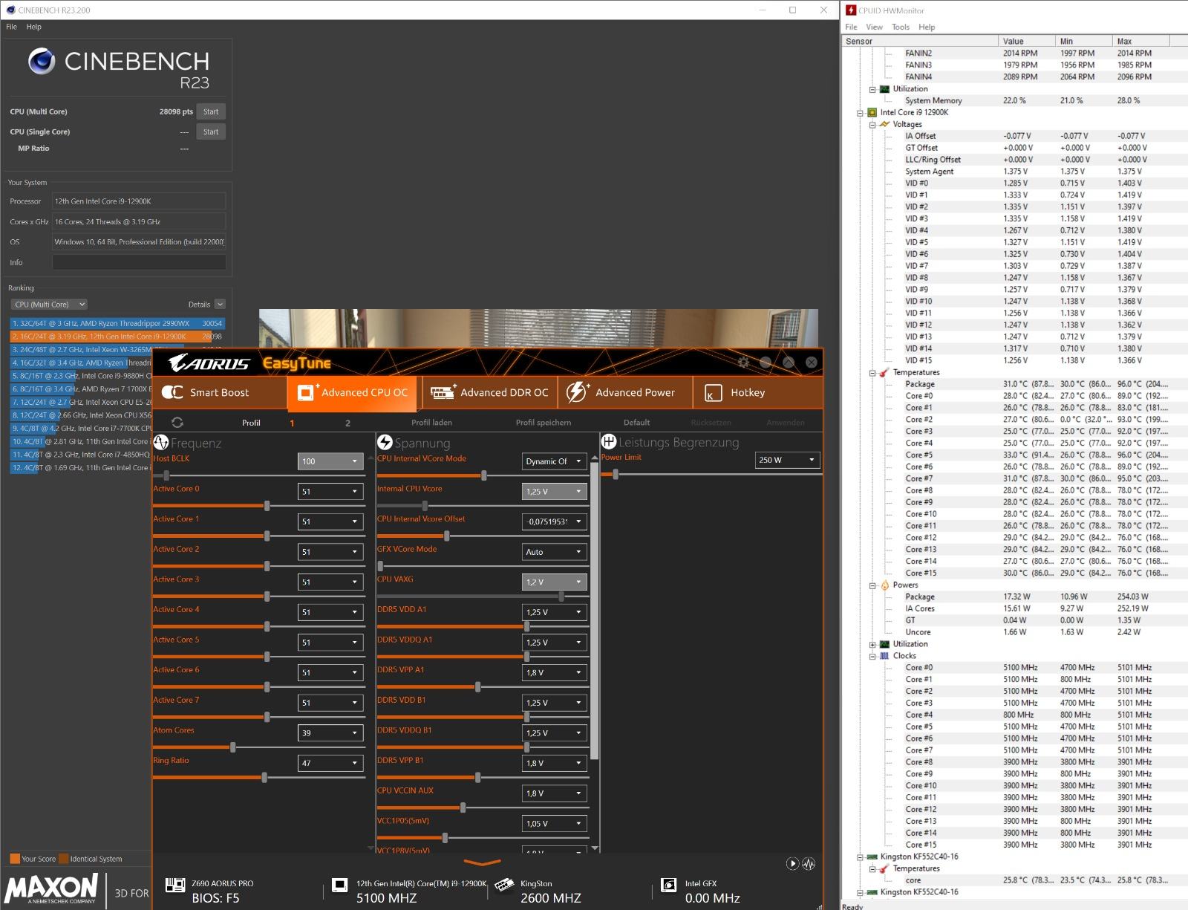The image size is (1188, 910).
Task: Collapse the Voltages node in HWMonitor
Action: (x=872, y=124)
